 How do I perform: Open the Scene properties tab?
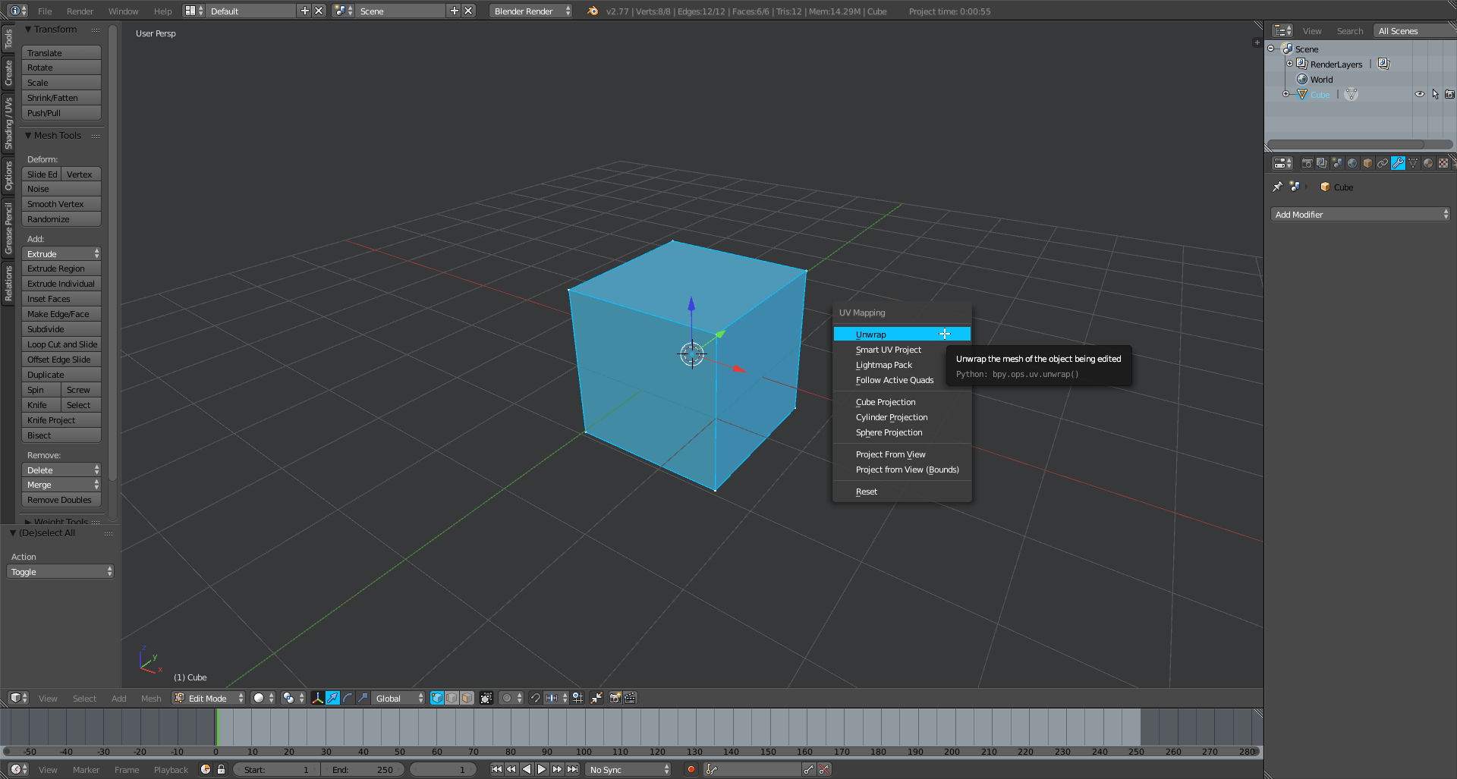pos(1337,163)
